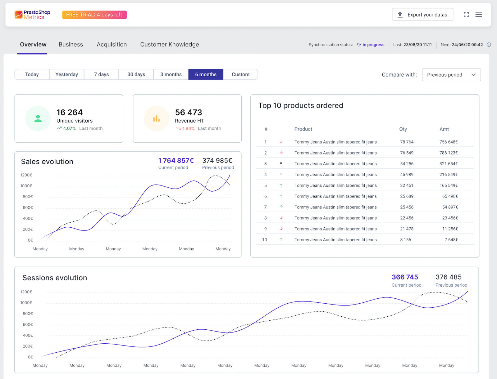Image resolution: width=497 pixels, height=379 pixels.
Task: Click the info icon beside next sync time
Action: click(489, 45)
